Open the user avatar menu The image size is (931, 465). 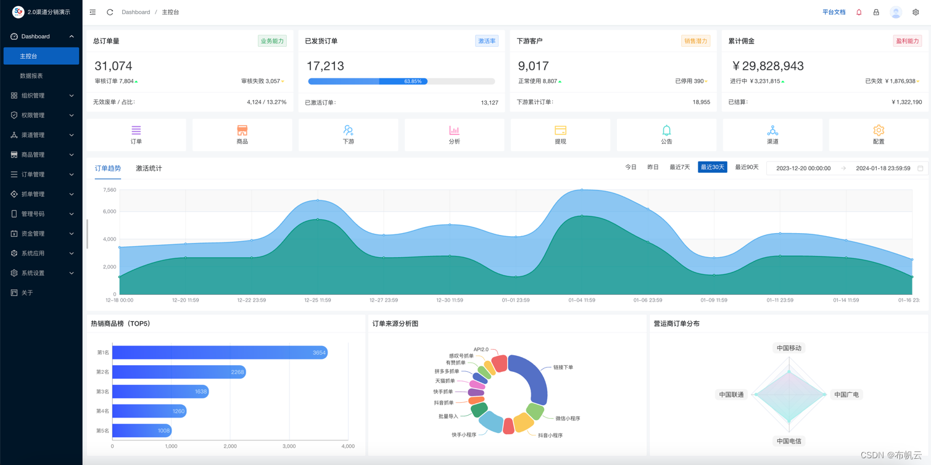(896, 12)
